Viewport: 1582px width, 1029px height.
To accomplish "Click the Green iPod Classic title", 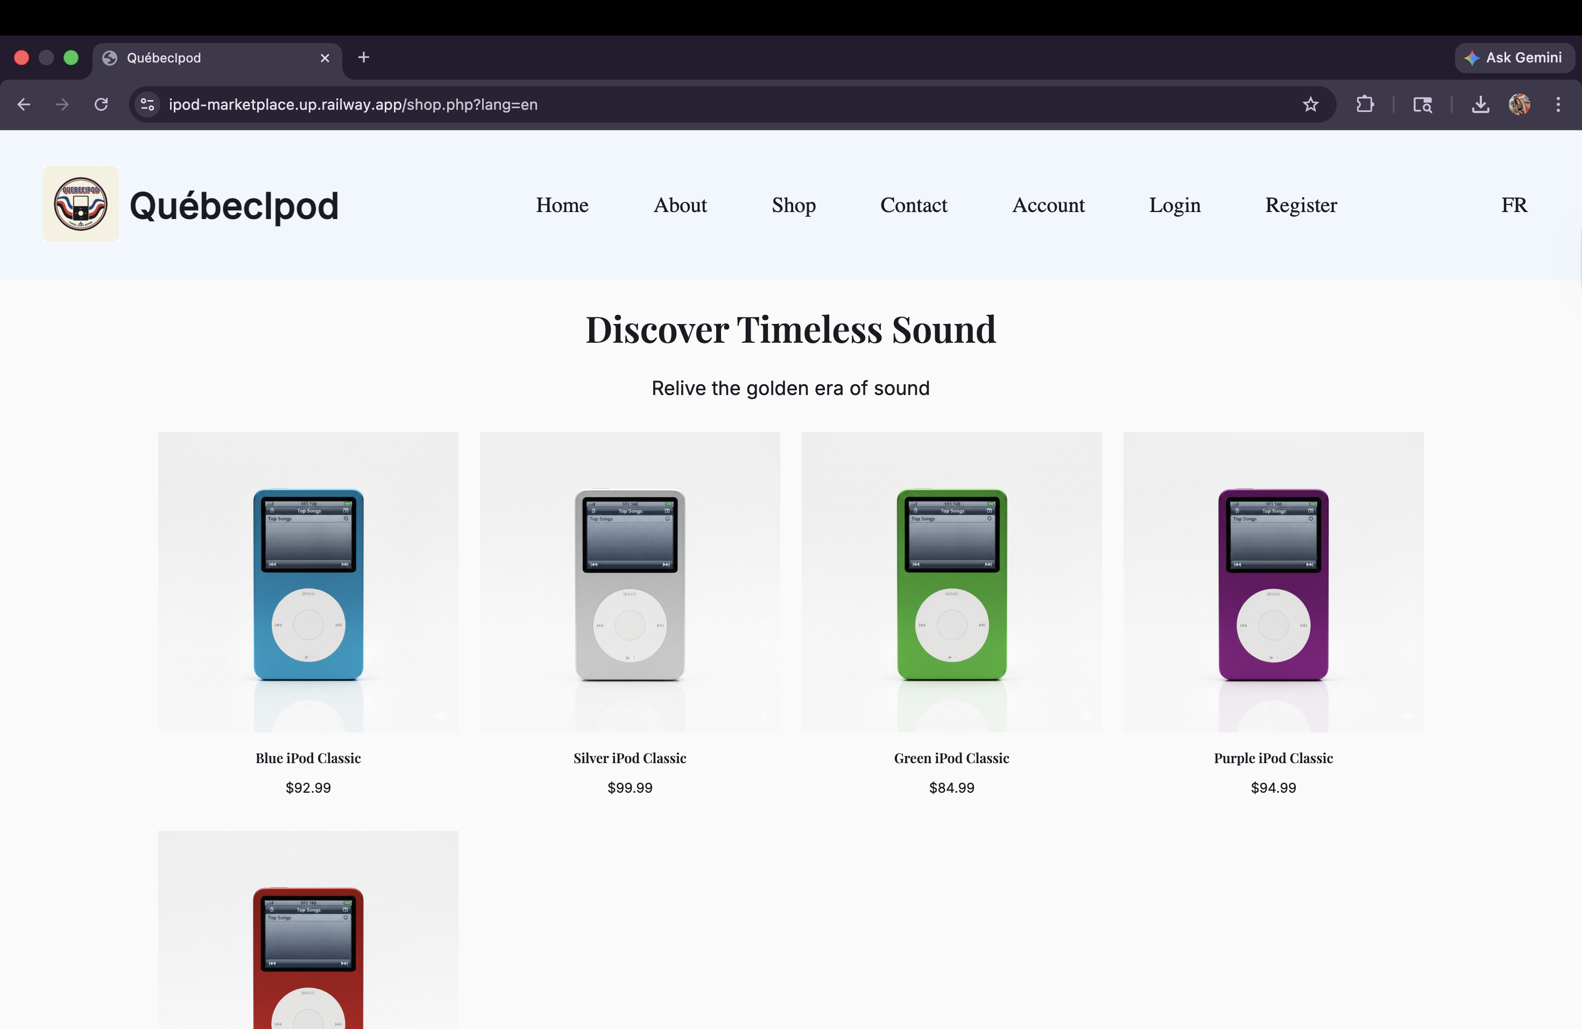I will coord(951,758).
